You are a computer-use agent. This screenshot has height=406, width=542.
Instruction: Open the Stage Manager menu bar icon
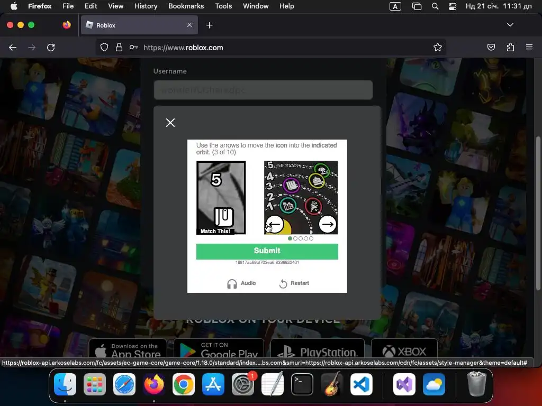click(x=417, y=6)
